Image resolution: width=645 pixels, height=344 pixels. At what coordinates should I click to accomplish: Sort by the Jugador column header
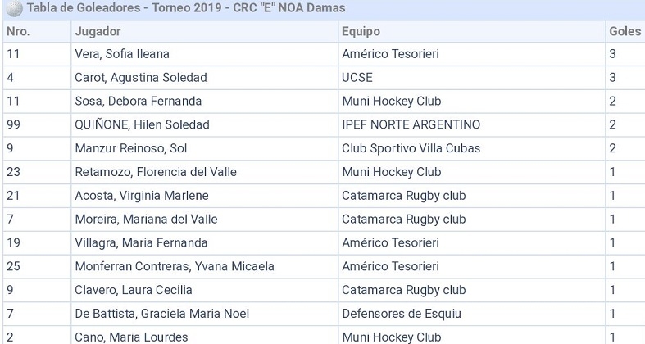point(98,31)
